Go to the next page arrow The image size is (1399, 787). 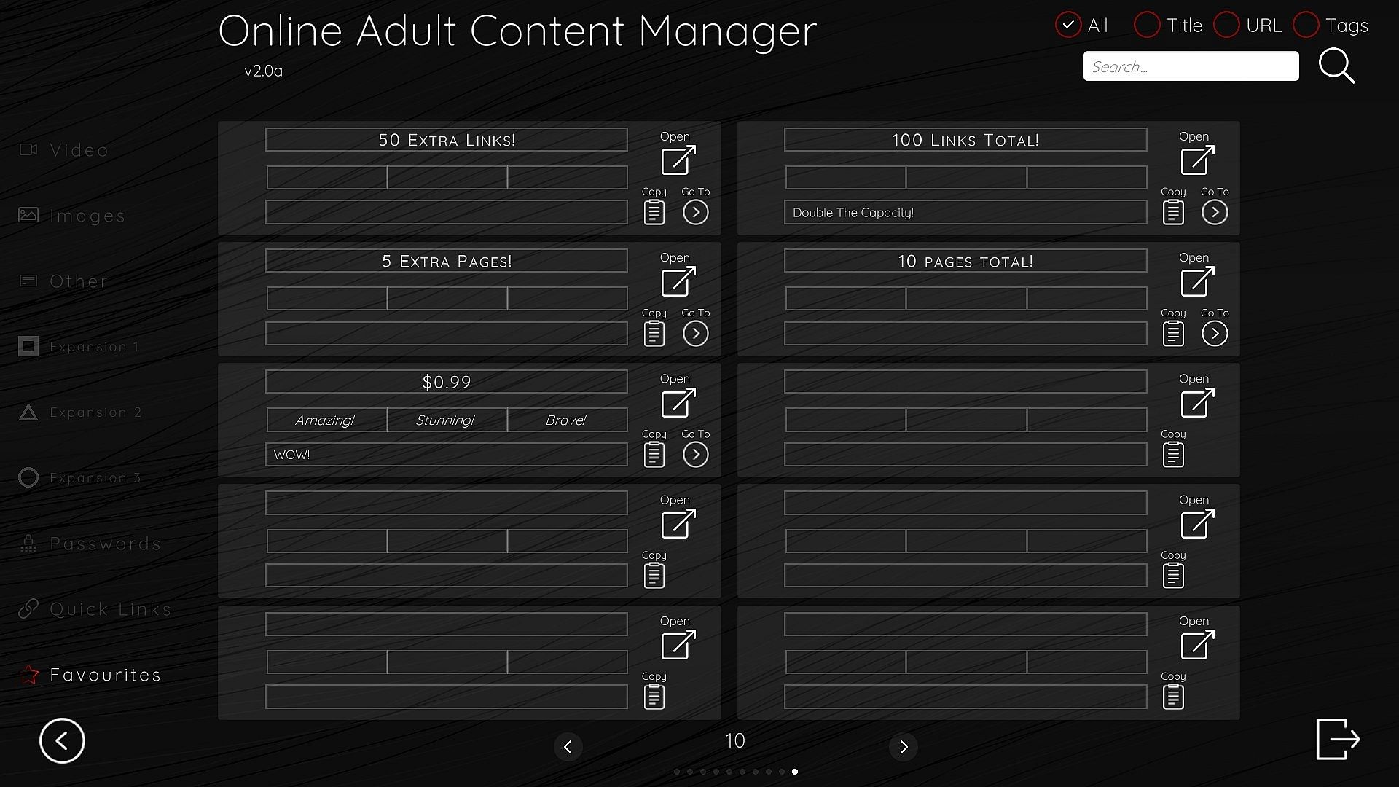pyautogui.click(x=903, y=747)
